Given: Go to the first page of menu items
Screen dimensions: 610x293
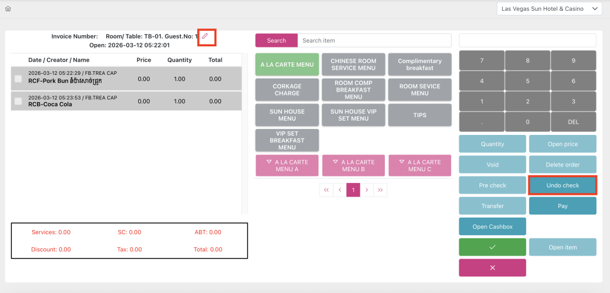Looking at the screenshot, I should point(326,190).
